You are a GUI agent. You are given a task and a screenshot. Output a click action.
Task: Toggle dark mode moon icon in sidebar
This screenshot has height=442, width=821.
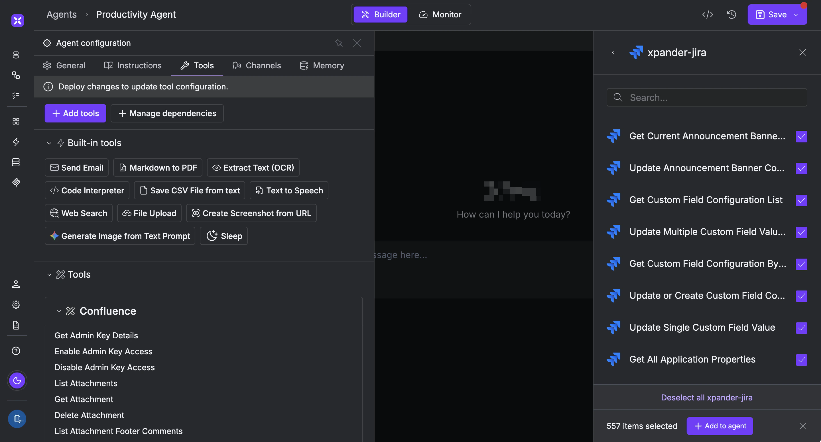point(17,380)
